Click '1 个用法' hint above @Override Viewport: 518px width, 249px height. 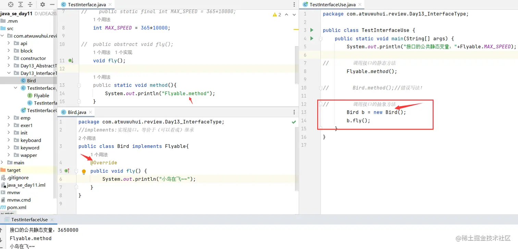click(x=99, y=154)
